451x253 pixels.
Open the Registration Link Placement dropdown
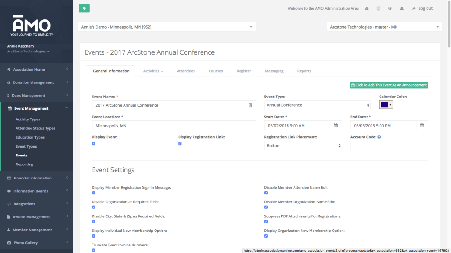303,146
